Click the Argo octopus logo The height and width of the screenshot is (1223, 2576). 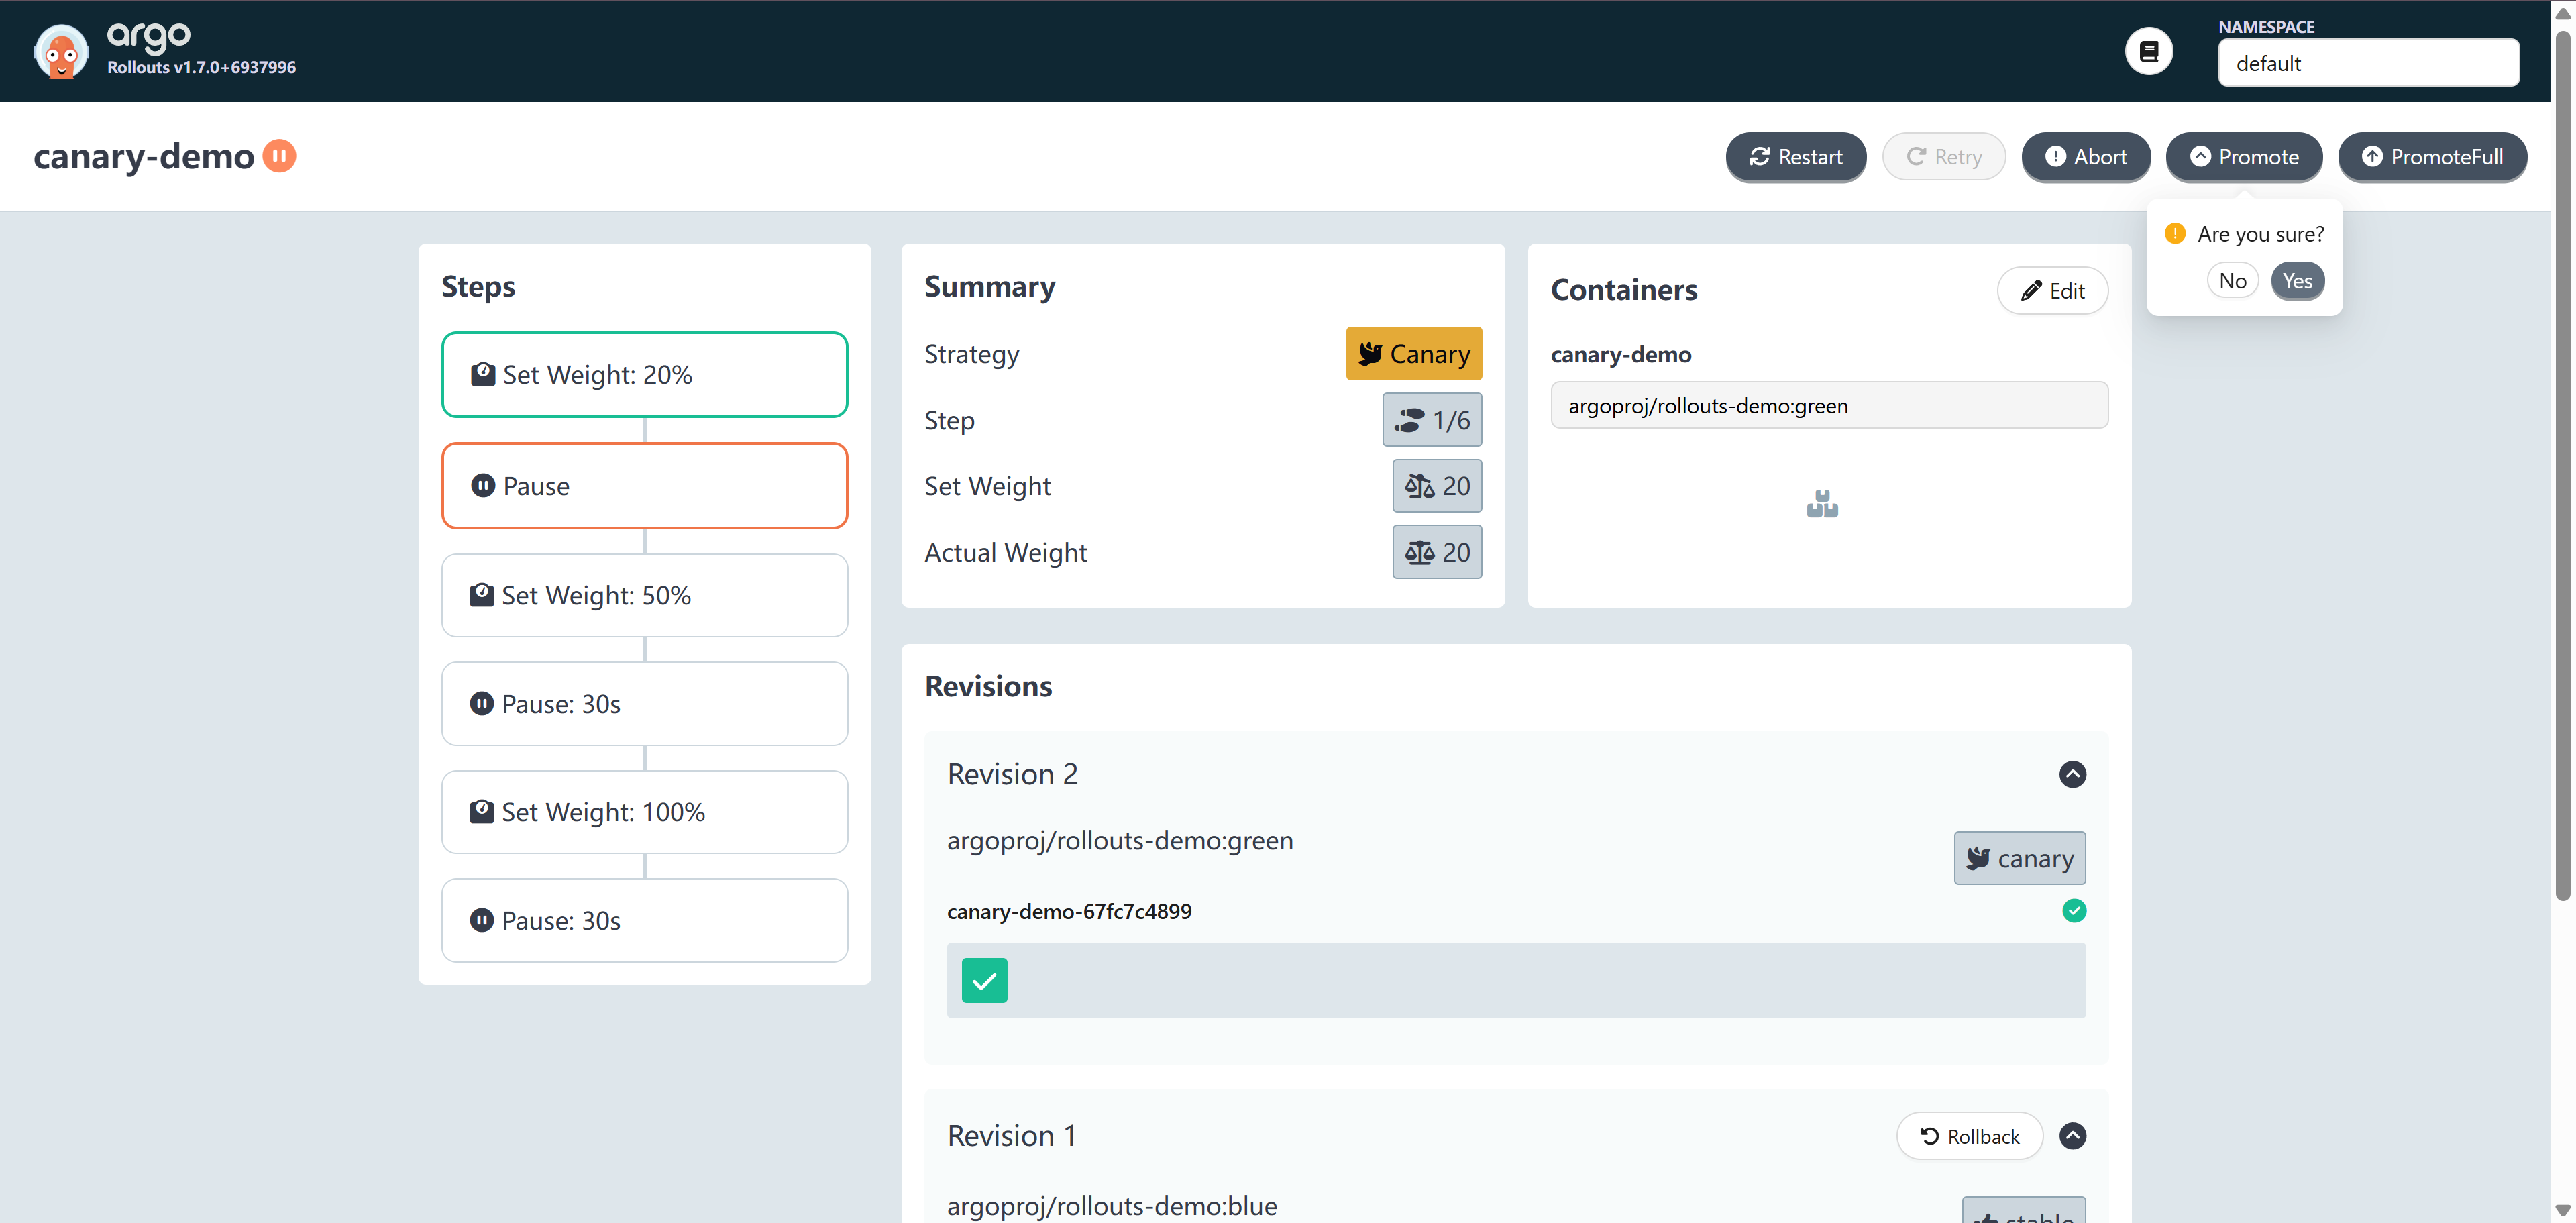(x=61, y=51)
